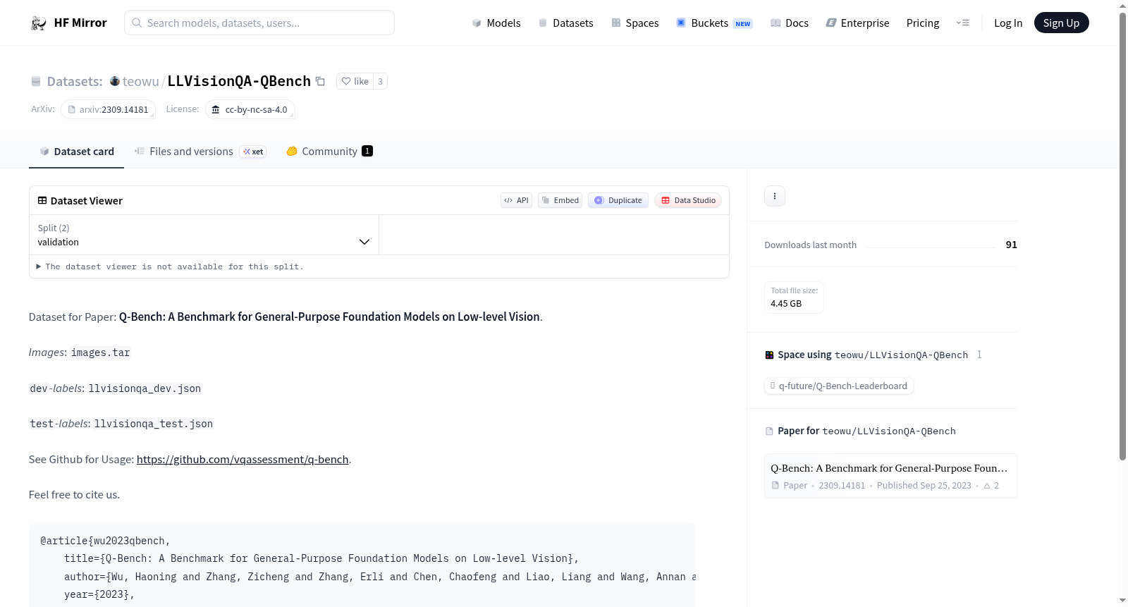Click the images.tar file name text
The height and width of the screenshot is (607, 1128).
(100, 352)
